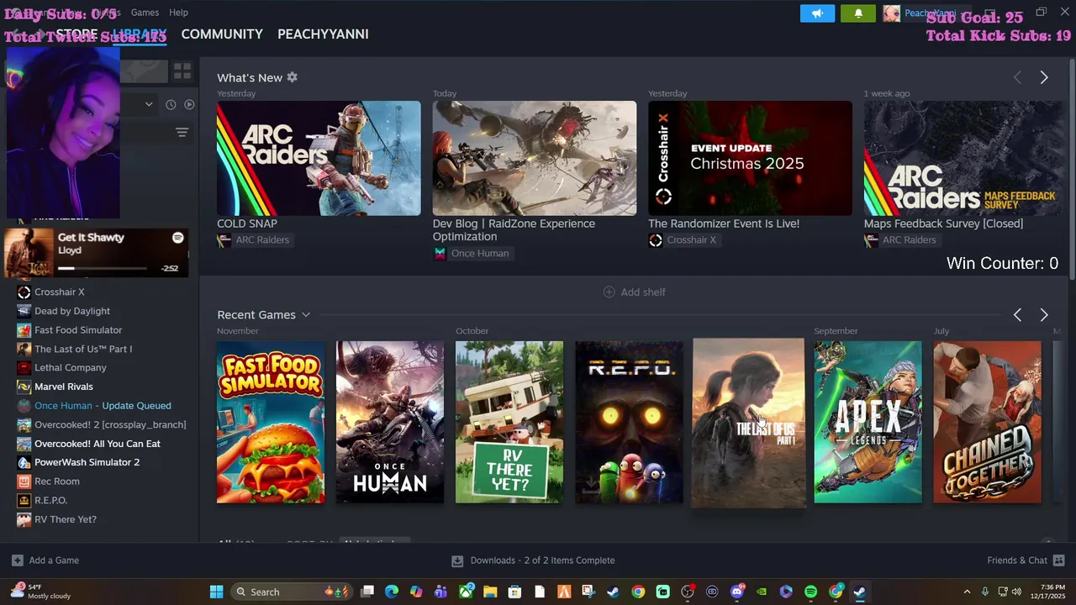Open RV There Yet? cover in Recent Games
Image resolution: width=1076 pixels, height=605 pixels.
point(509,422)
